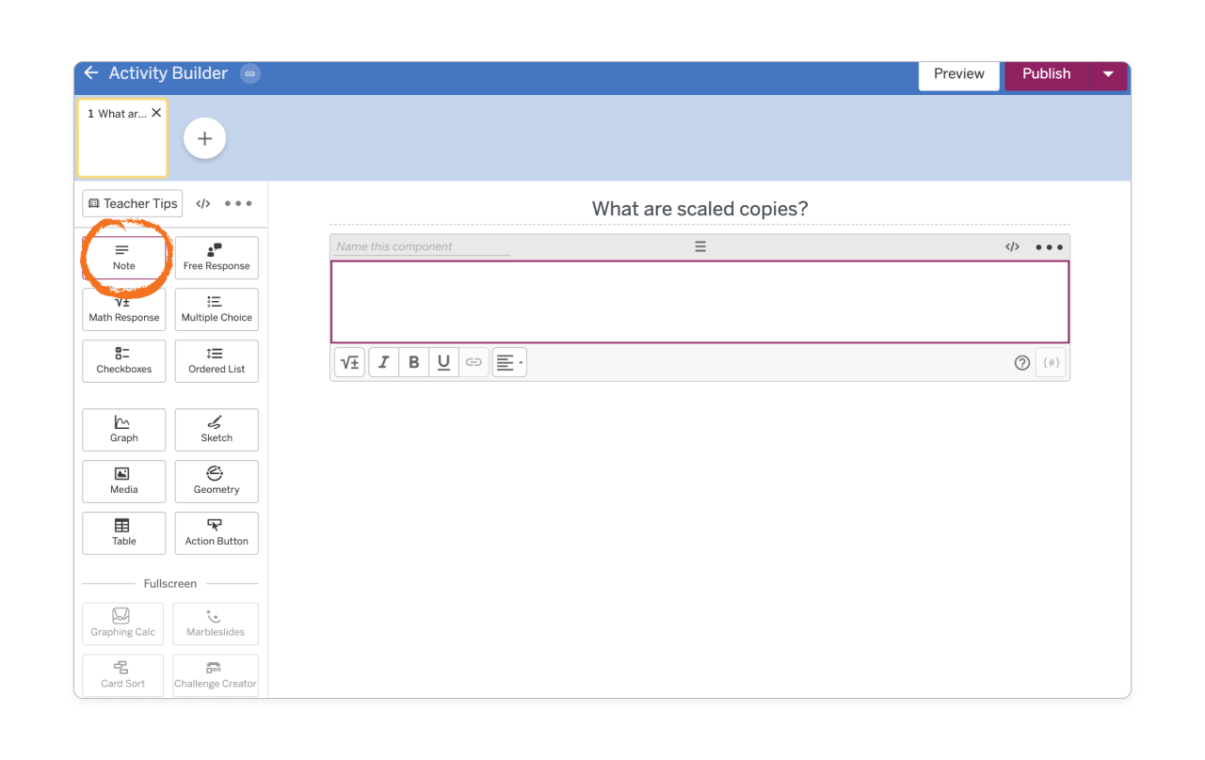The width and height of the screenshot is (1205, 760).
Task: Publish the activity
Action: pos(1046,73)
